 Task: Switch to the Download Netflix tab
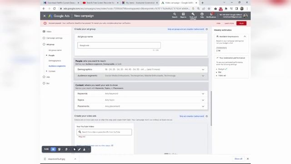tap(61, 3)
